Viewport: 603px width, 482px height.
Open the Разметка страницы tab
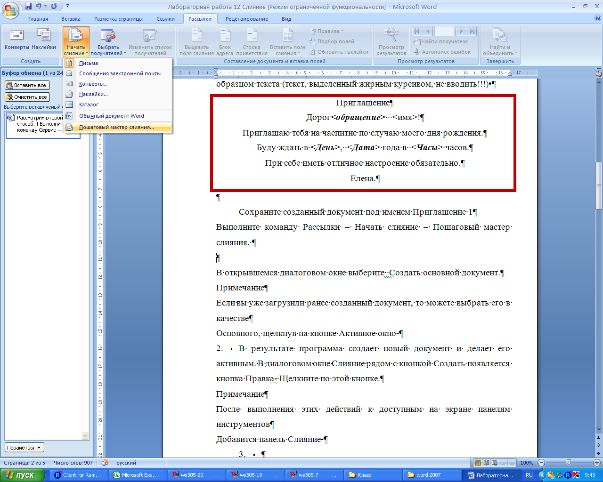coord(118,19)
